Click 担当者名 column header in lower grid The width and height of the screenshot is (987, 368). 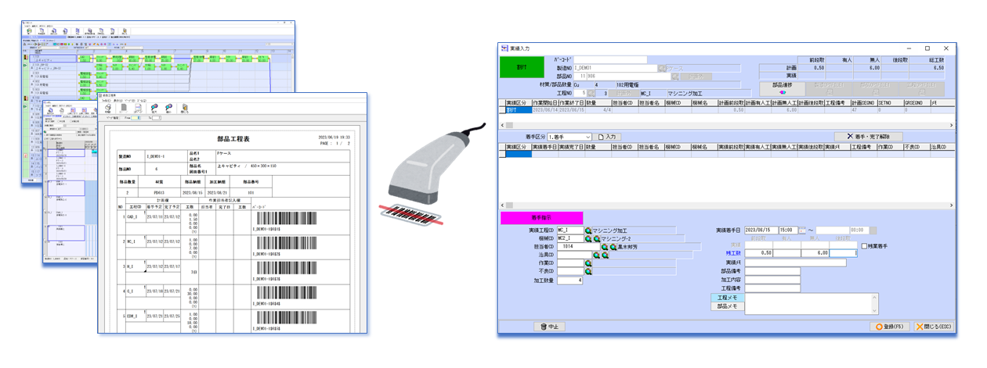[651, 148]
